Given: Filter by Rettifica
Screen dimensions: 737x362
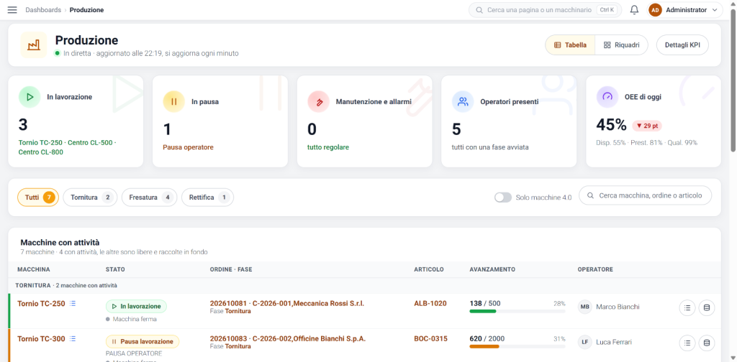Looking at the screenshot, I should coord(208,198).
